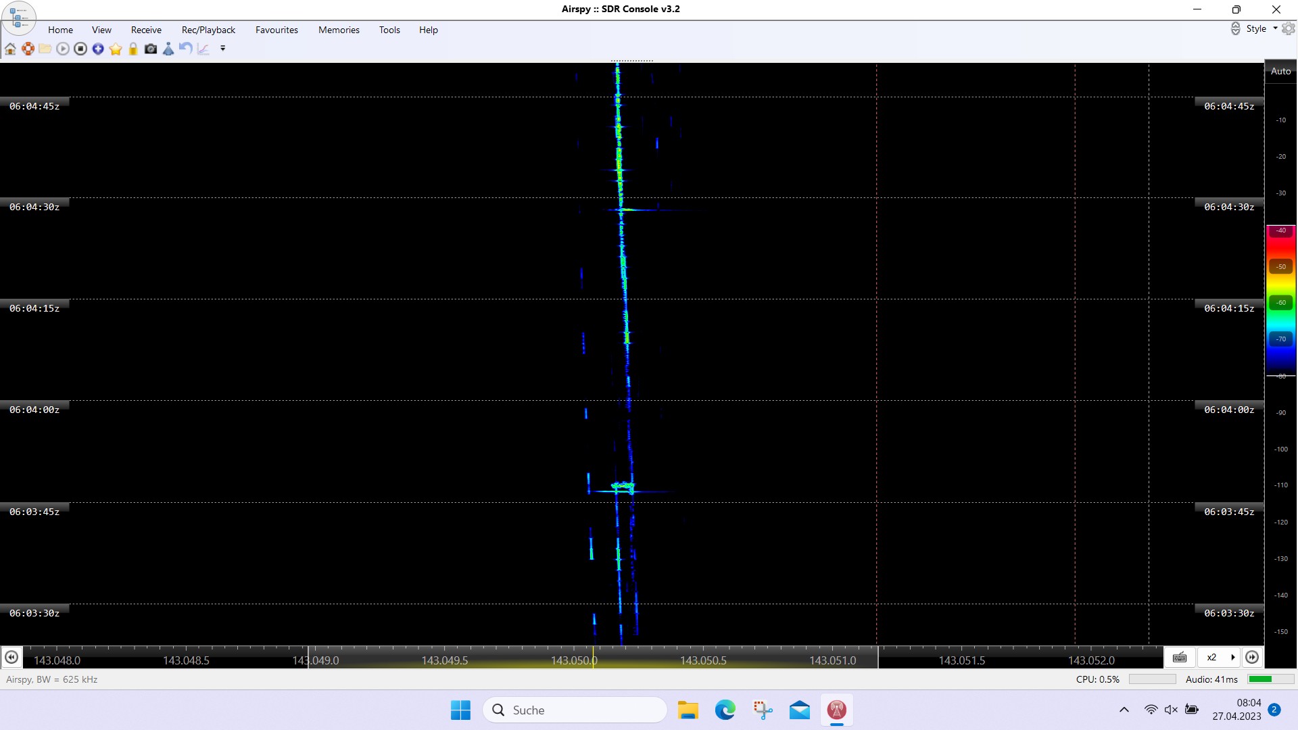The image size is (1298, 730).
Task: Open File Explorer from the taskbar
Action: (688, 710)
